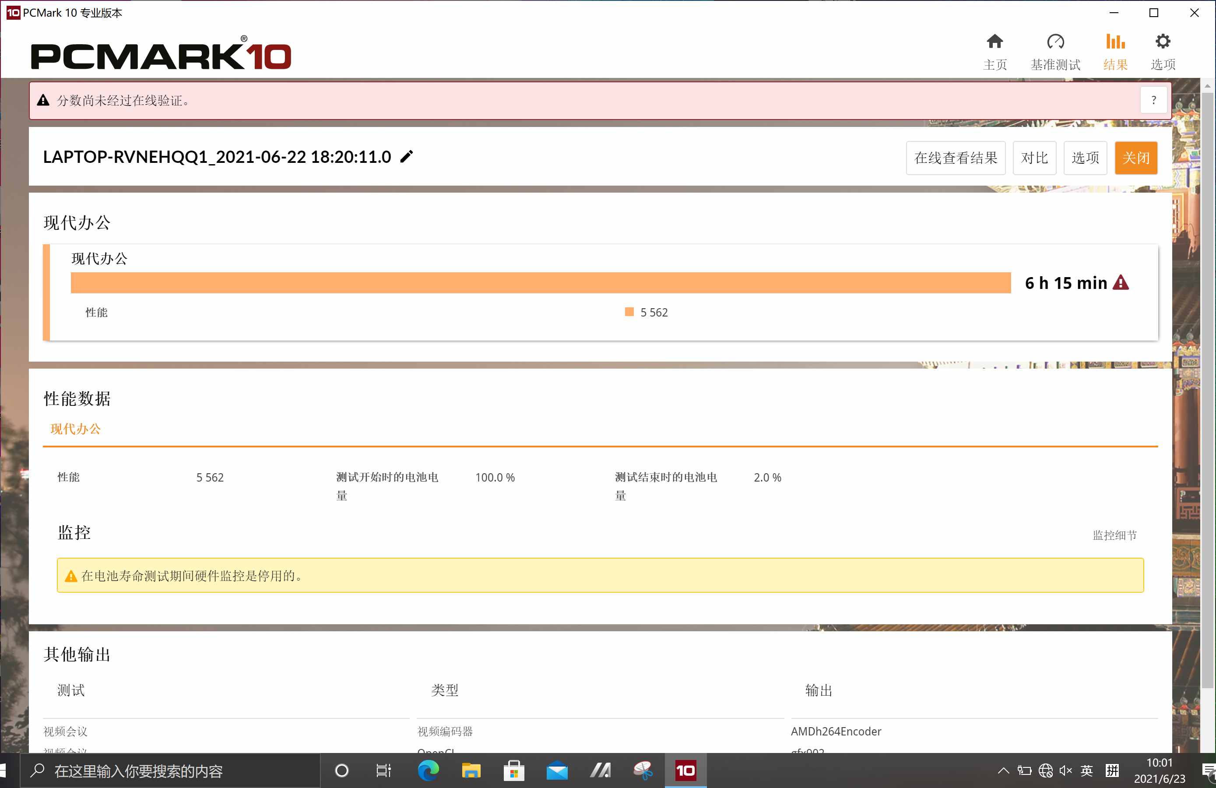Open Task View icon in taskbar
The width and height of the screenshot is (1216, 788).
point(383,770)
